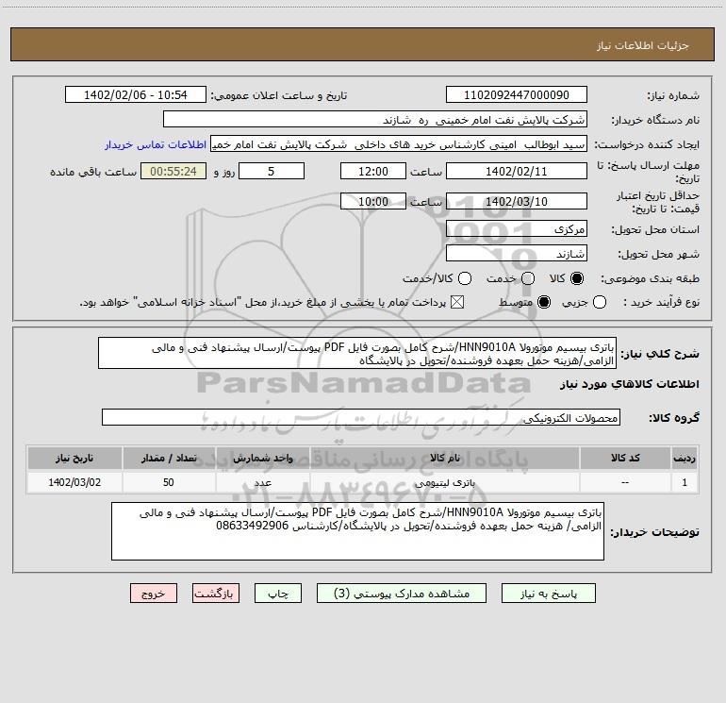
Task: Click the price validity time 10:00
Action: tap(373, 202)
